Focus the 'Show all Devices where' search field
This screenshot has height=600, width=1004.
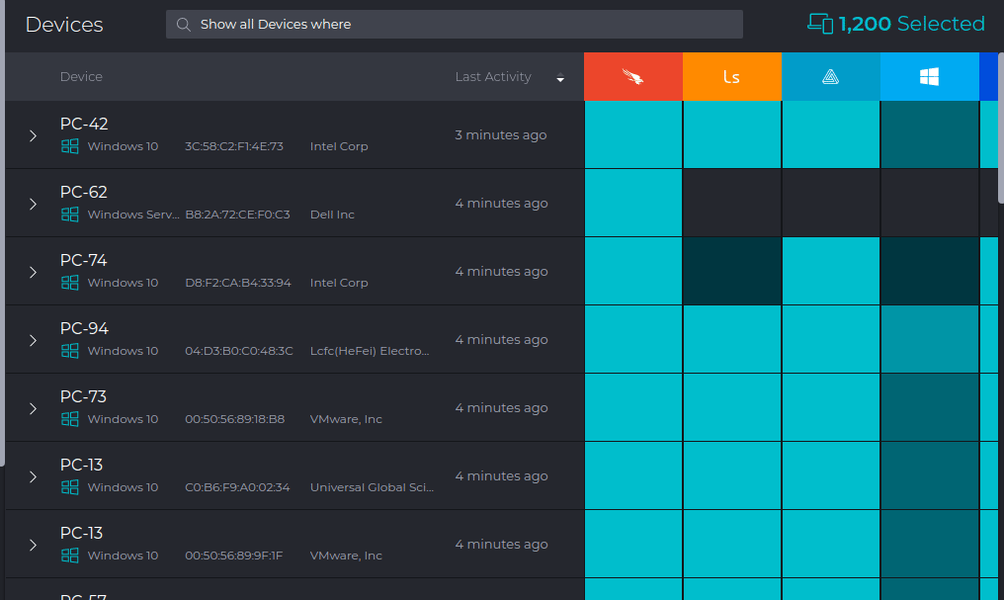(x=455, y=24)
